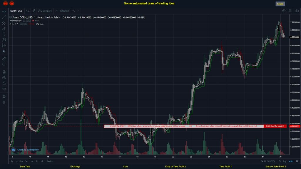The height and width of the screenshot is (169, 301).
Task: Click the red THEN See the magic!! label
Action: point(275,126)
